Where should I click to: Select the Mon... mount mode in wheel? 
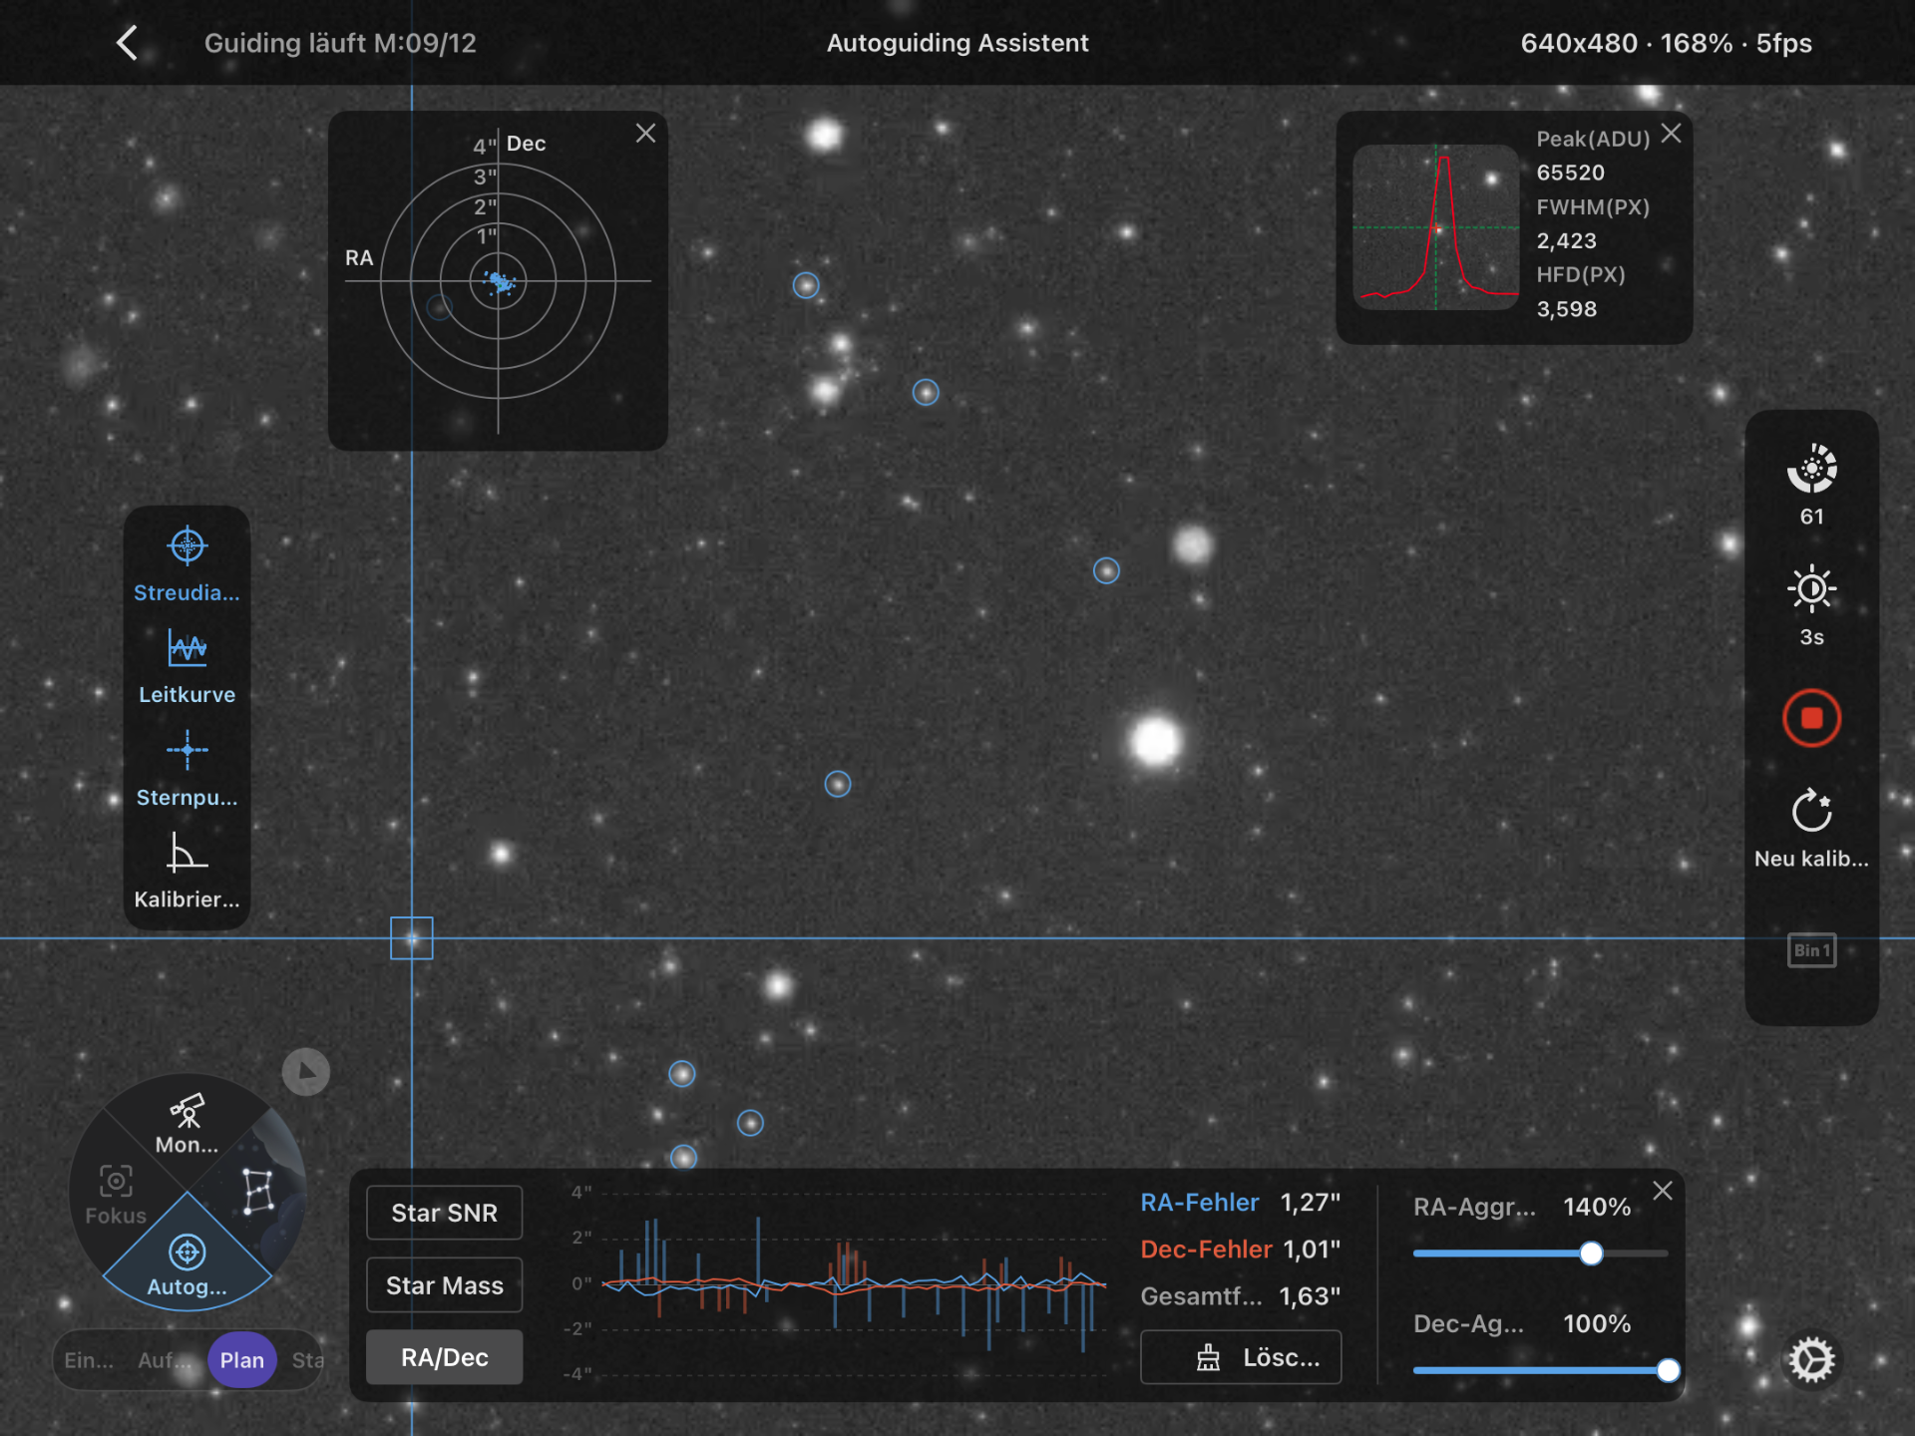(x=187, y=1124)
